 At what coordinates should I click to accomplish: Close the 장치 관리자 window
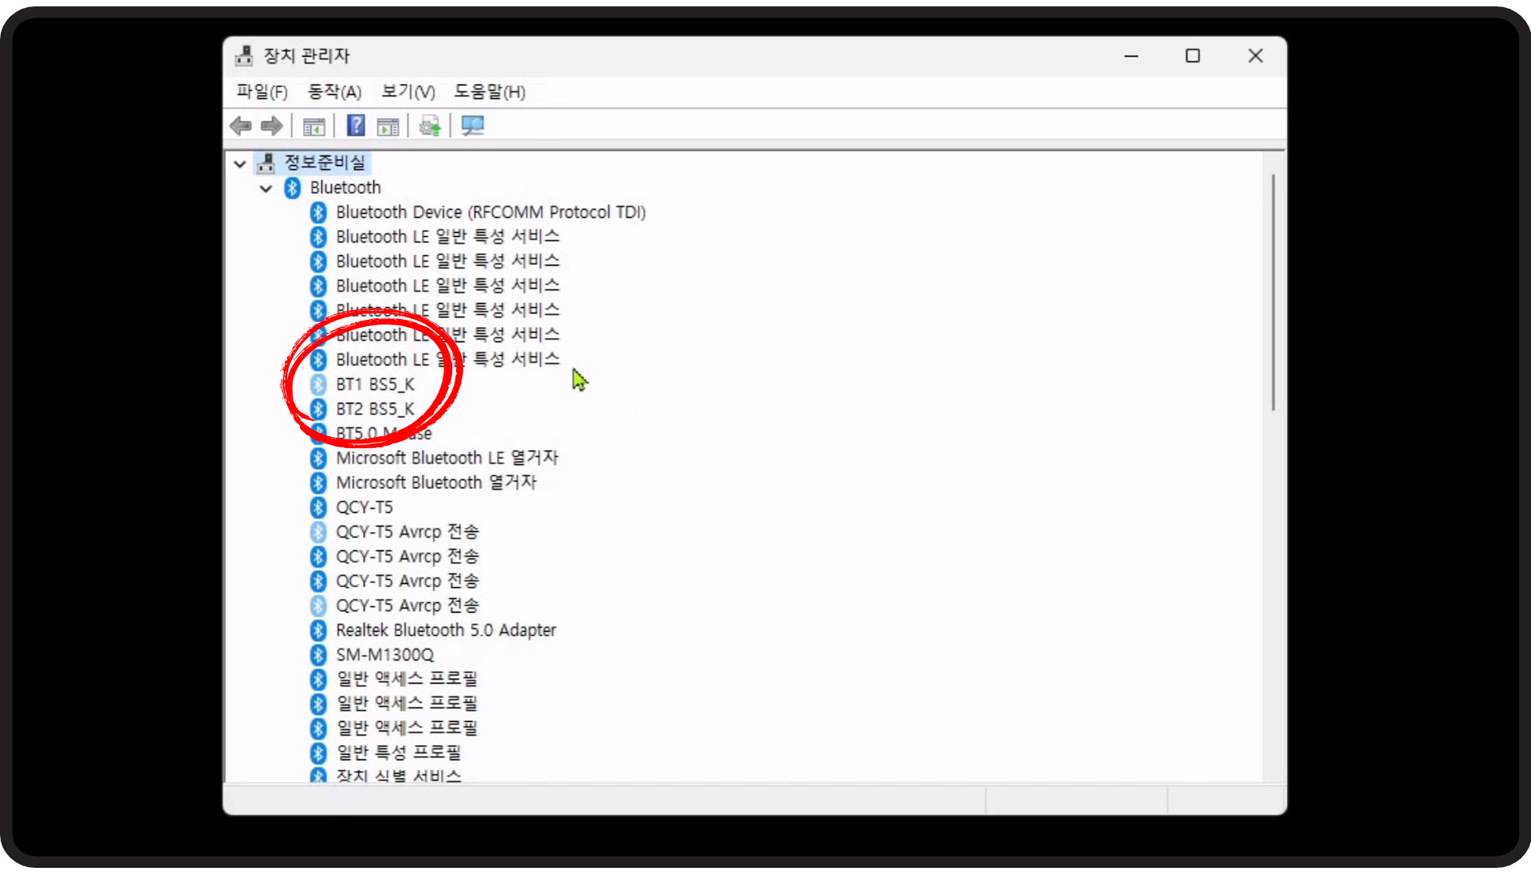coord(1255,56)
